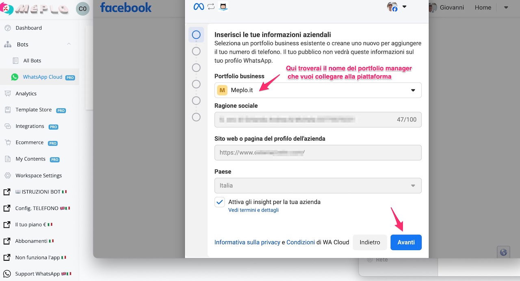Image resolution: width=520 pixels, height=281 pixels.
Task: Click the globe language icon
Action: click(x=503, y=253)
